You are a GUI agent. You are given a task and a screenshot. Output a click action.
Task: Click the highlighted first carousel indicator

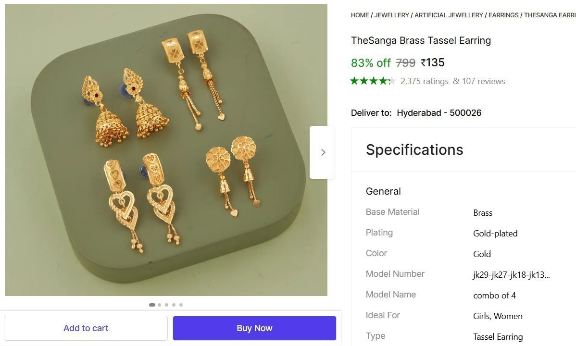152,304
